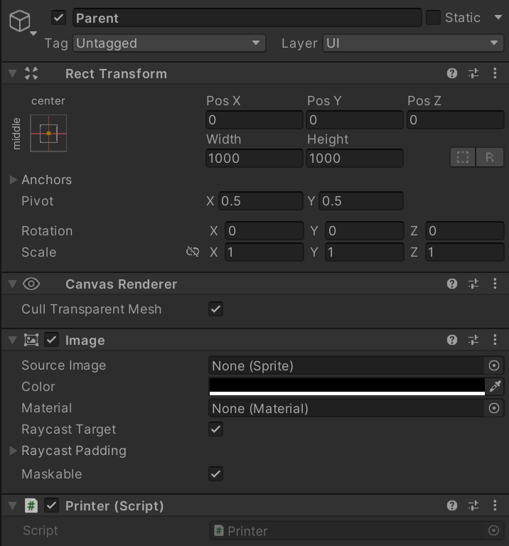Click the Width input field
The height and width of the screenshot is (546, 509).
pyautogui.click(x=254, y=158)
